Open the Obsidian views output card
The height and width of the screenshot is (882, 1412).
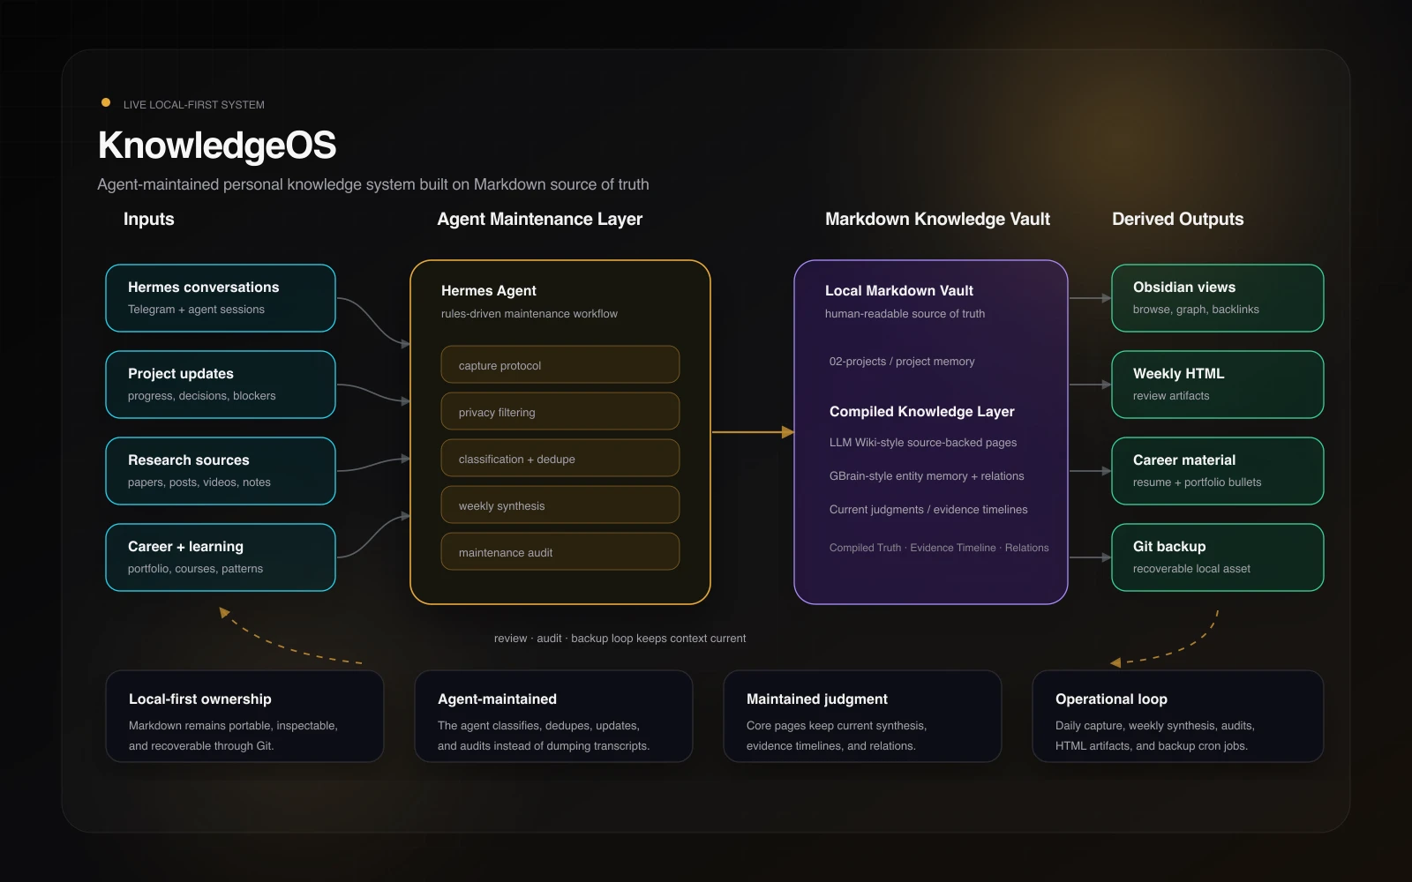click(1218, 298)
